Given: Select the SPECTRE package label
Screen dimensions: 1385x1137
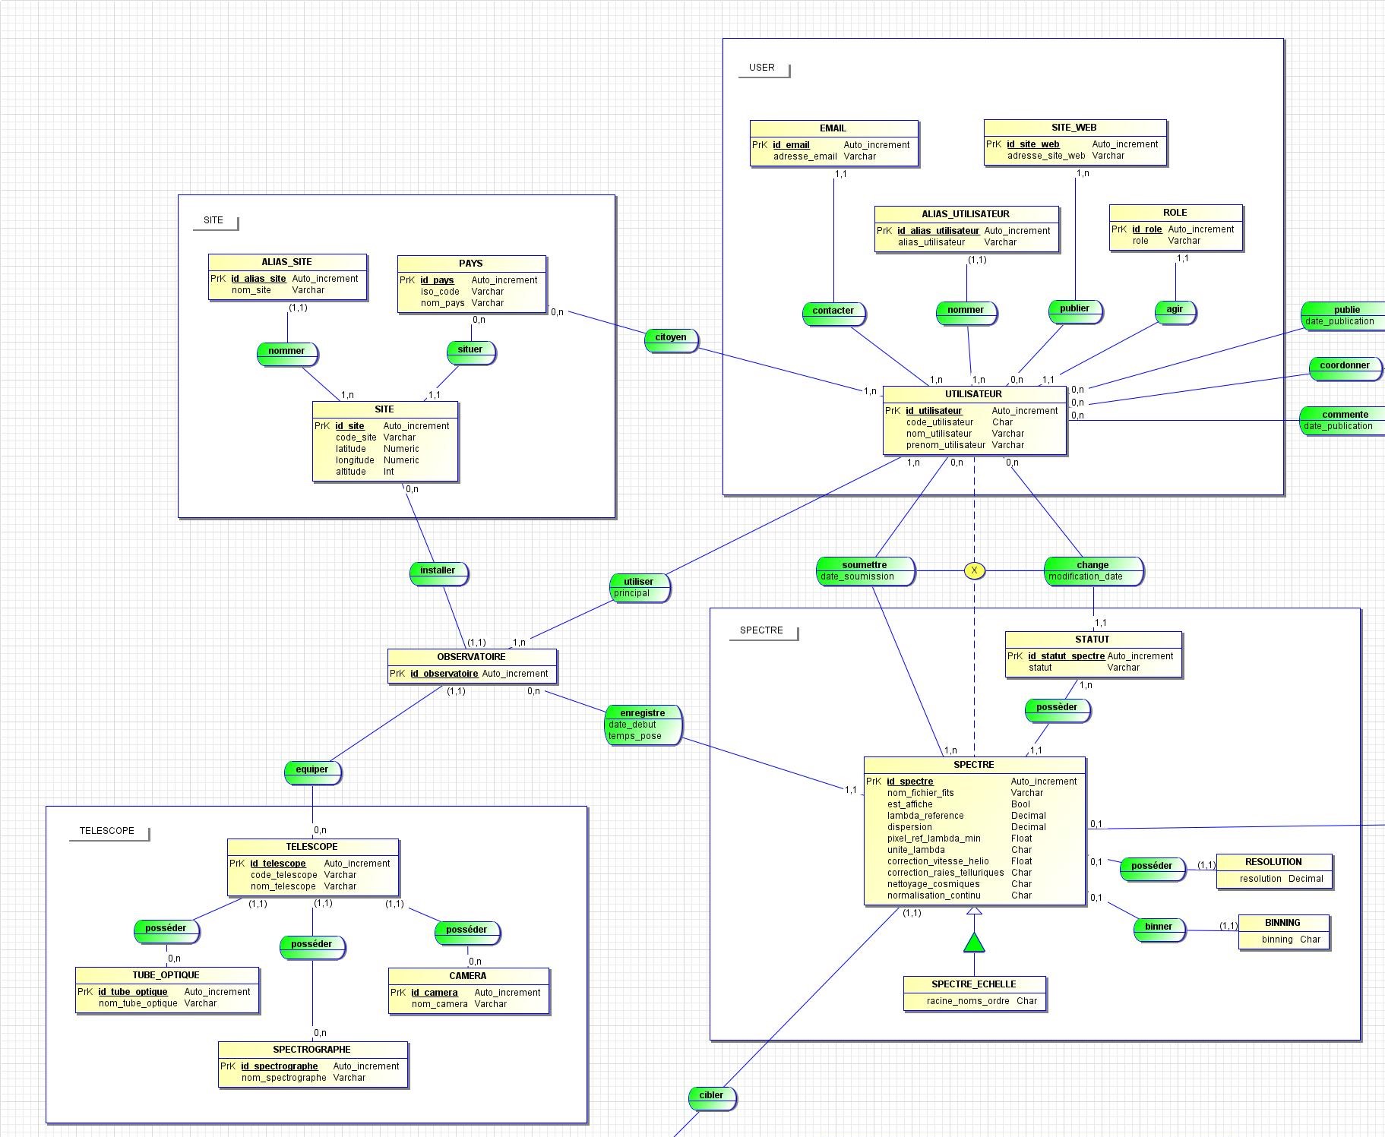Looking at the screenshot, I should click(x=762, y=630).
